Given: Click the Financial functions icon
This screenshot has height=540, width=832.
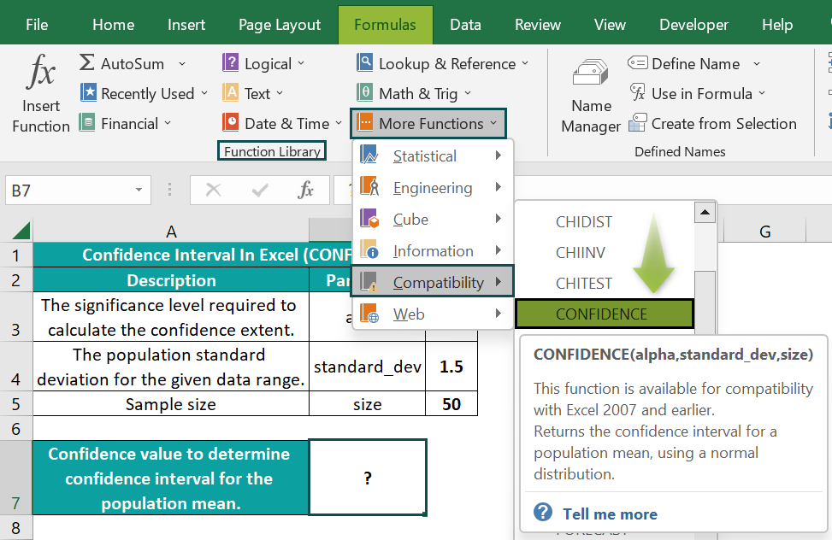Looking at the screenshot, I should [87, 122].
